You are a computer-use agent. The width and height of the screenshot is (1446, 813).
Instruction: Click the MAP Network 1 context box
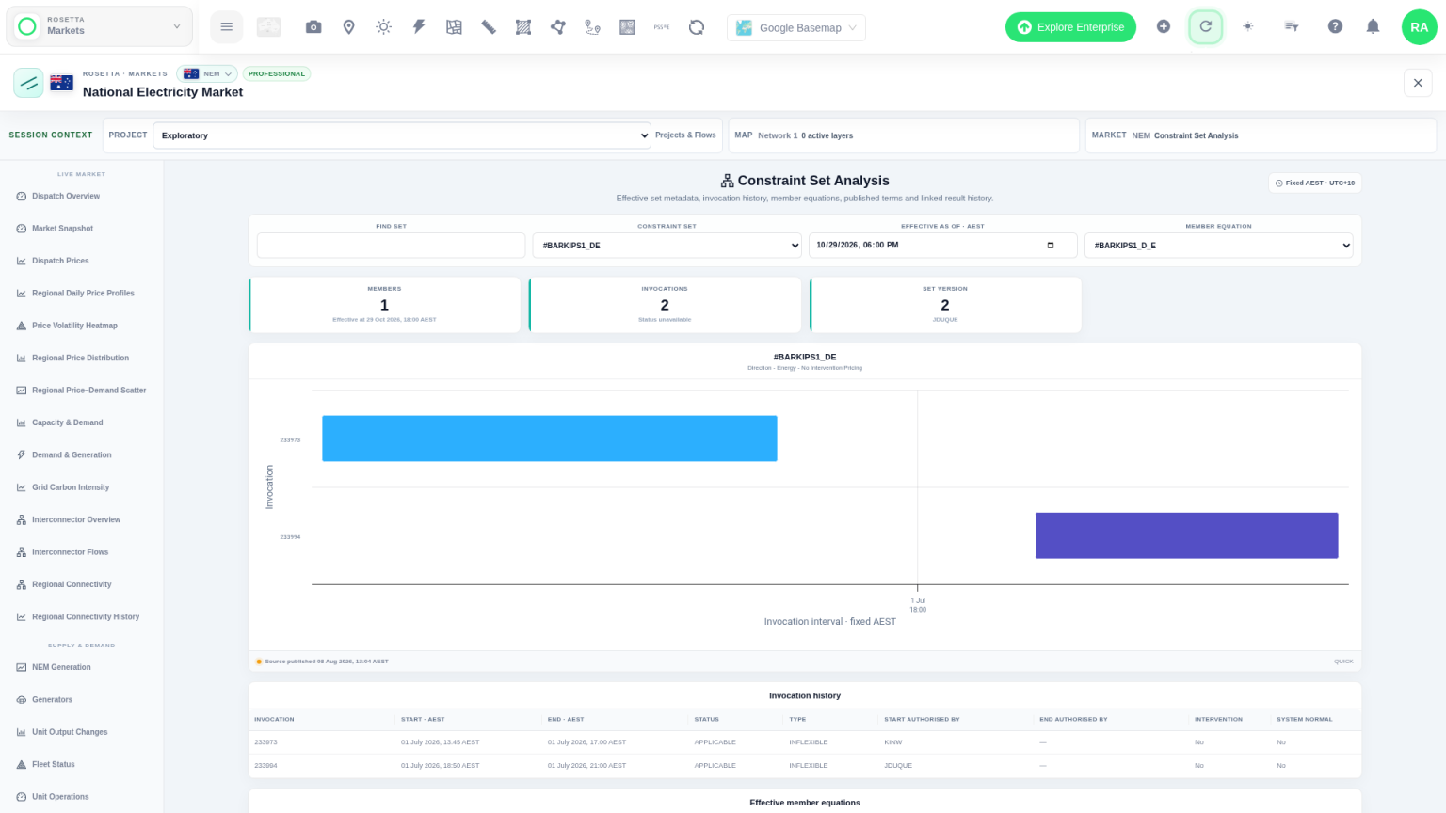904,135
